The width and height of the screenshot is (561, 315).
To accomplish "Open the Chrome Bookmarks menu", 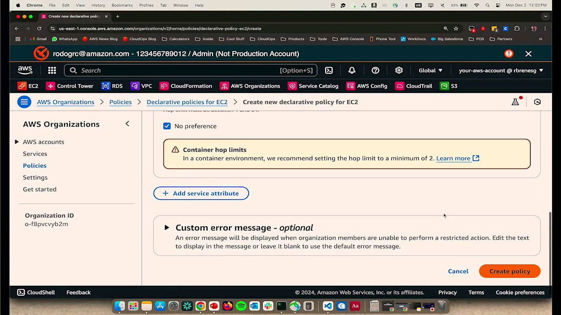I will point(122,5).
